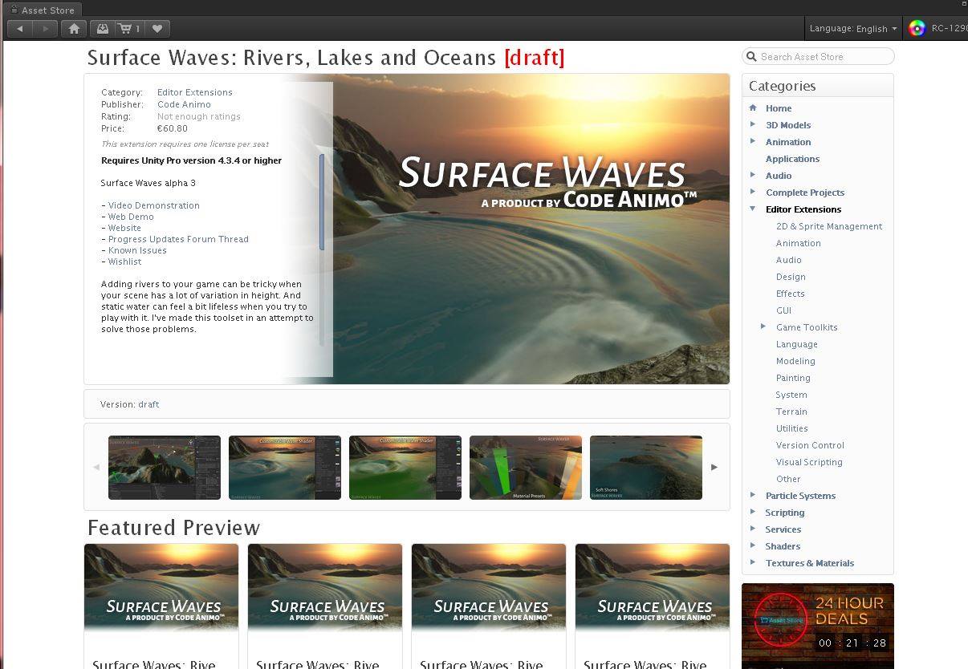Open the Asset Store home icon
This screenshot has height=669, width=968.
(74, 28)
